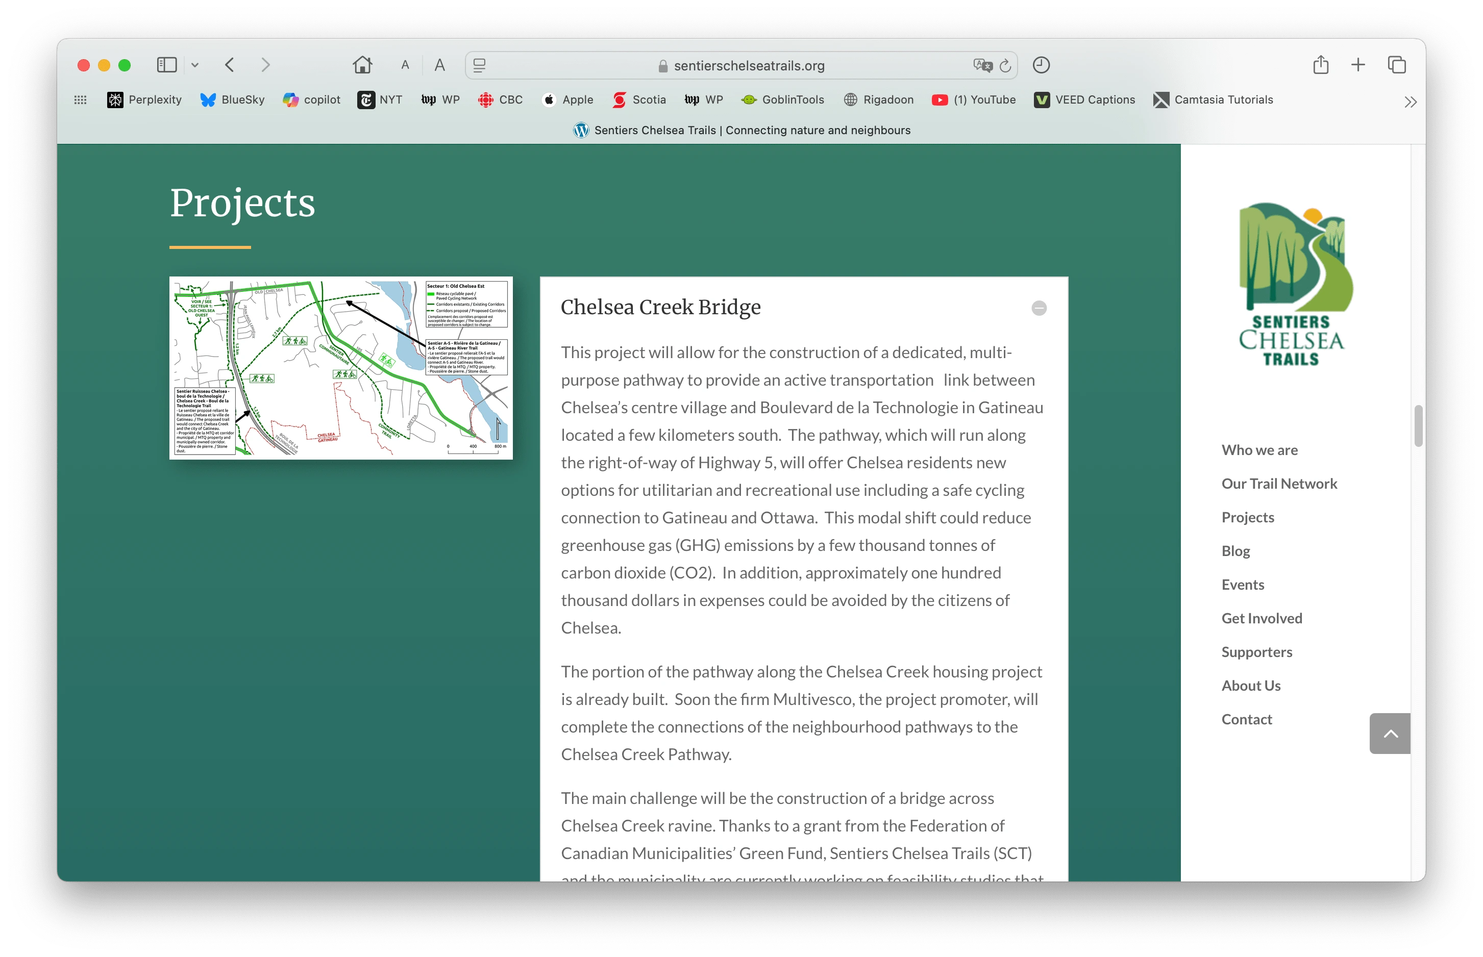The image size is (1483, 957).
Task: Open the CBC bookmark
Action: 500,100
